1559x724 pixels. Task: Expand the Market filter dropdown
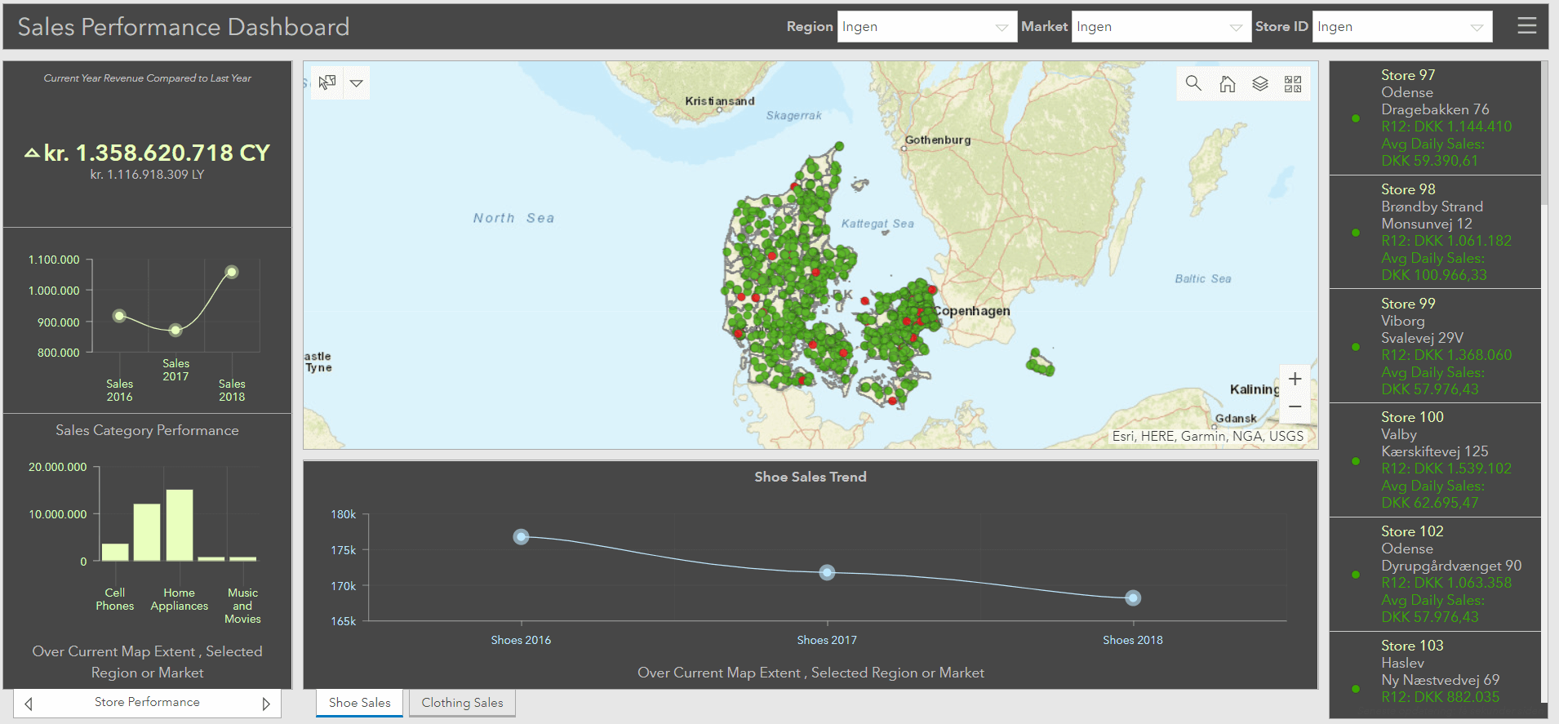[x=1236, y=27]
